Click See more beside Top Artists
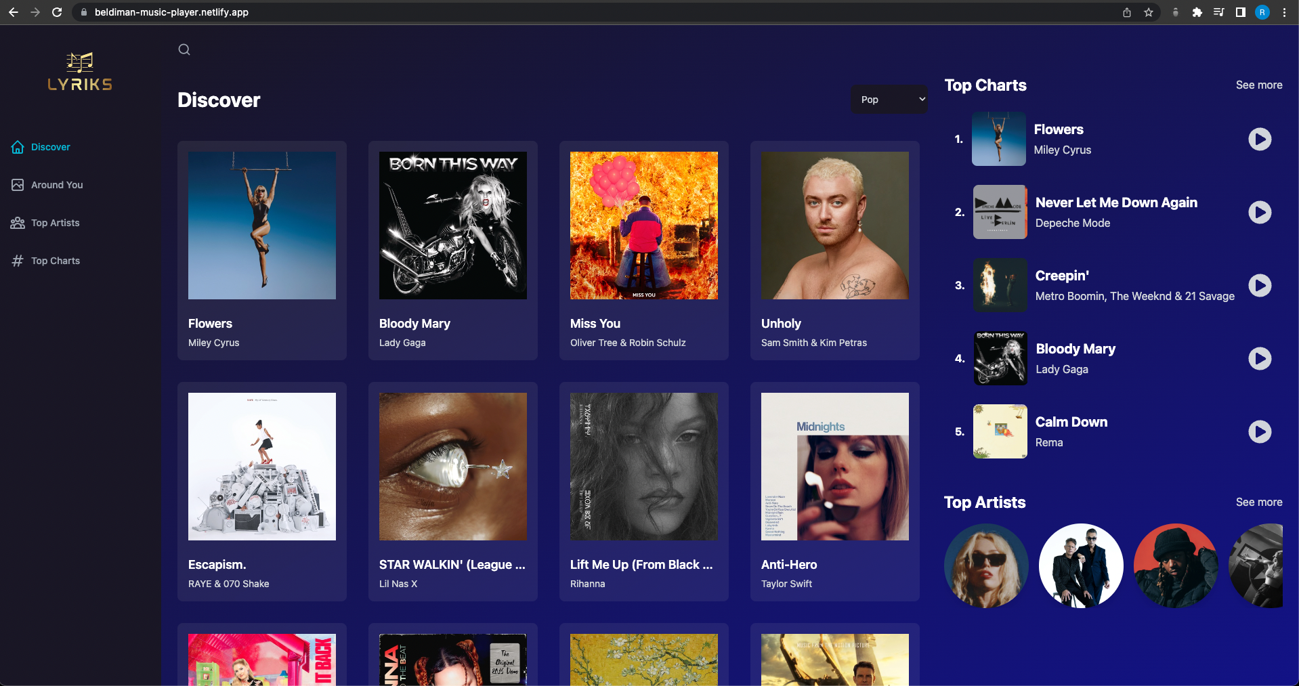This screenshot has width=1299, height=686. pos(1259,502)
